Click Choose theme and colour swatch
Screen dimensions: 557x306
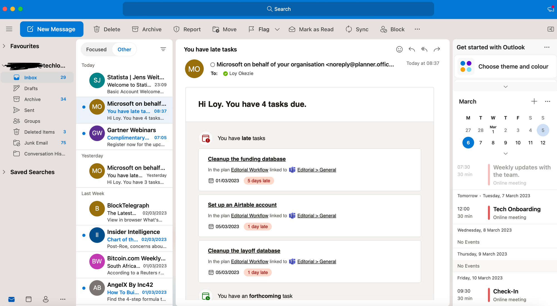click(x=466, y=66)
